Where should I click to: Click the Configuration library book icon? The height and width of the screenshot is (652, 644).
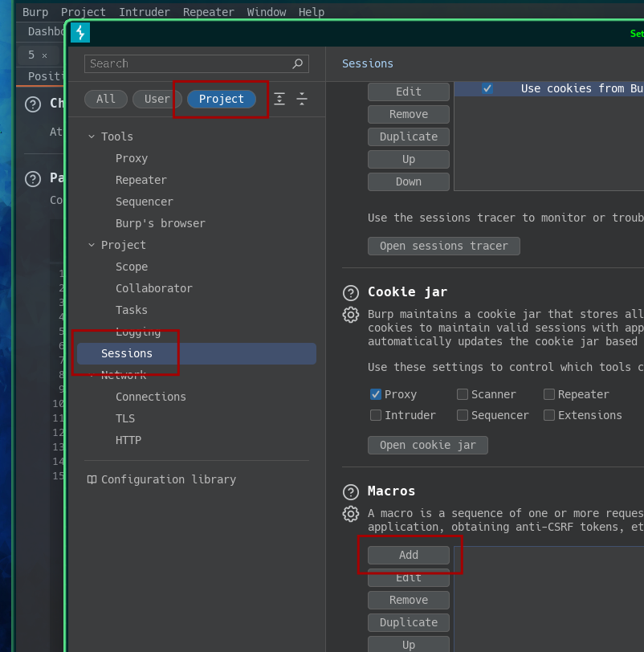[92, 479]
